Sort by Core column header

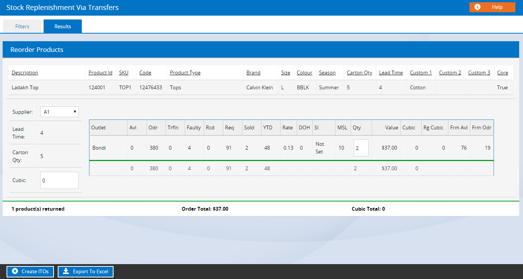click(x=503, y=73)
